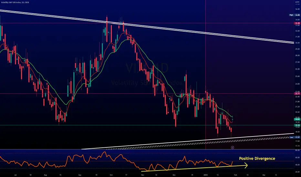Click the green 19.81 current price tag
Screen dimensions: 301x177
[x=297, y=119]
